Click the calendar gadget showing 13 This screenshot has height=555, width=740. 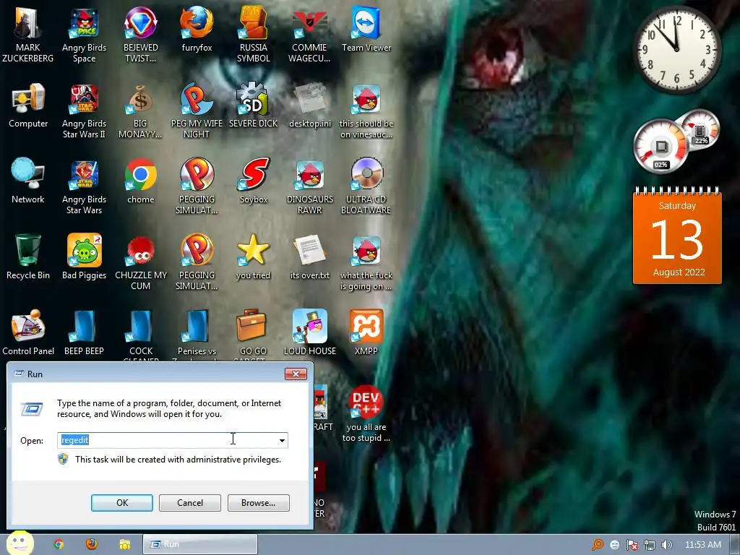click(x=677, y=236)
